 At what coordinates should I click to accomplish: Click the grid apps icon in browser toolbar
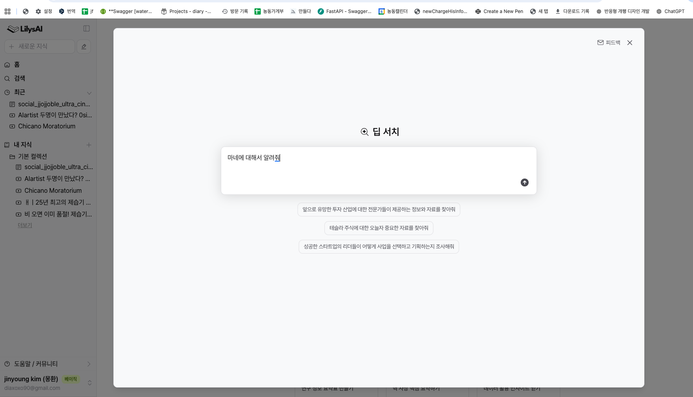tap(8, 11)
